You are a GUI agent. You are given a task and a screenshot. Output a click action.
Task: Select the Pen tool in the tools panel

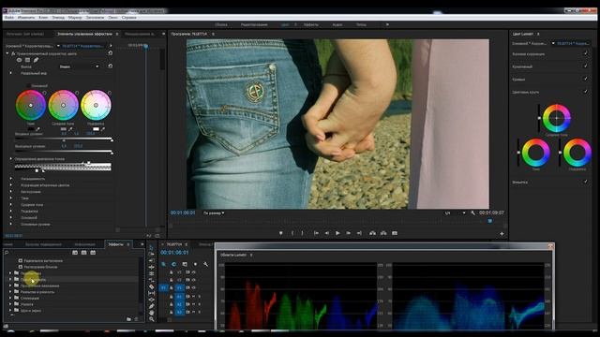tap(152, 306)
